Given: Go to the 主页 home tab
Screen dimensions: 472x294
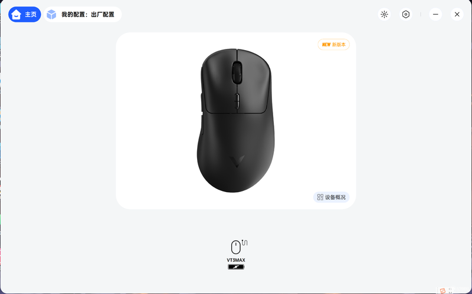Looking at the screenshot, I should (x=25, y=14).
